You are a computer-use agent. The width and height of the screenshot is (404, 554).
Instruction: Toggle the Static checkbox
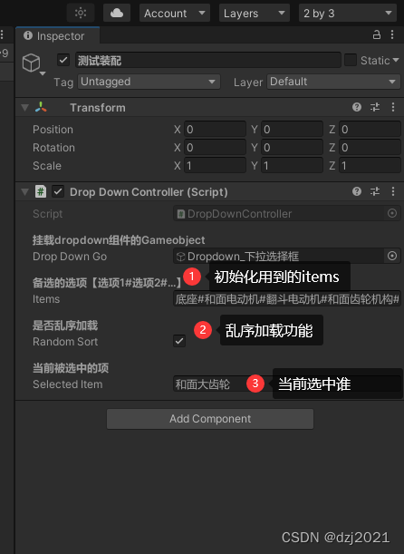pos(351,60)
